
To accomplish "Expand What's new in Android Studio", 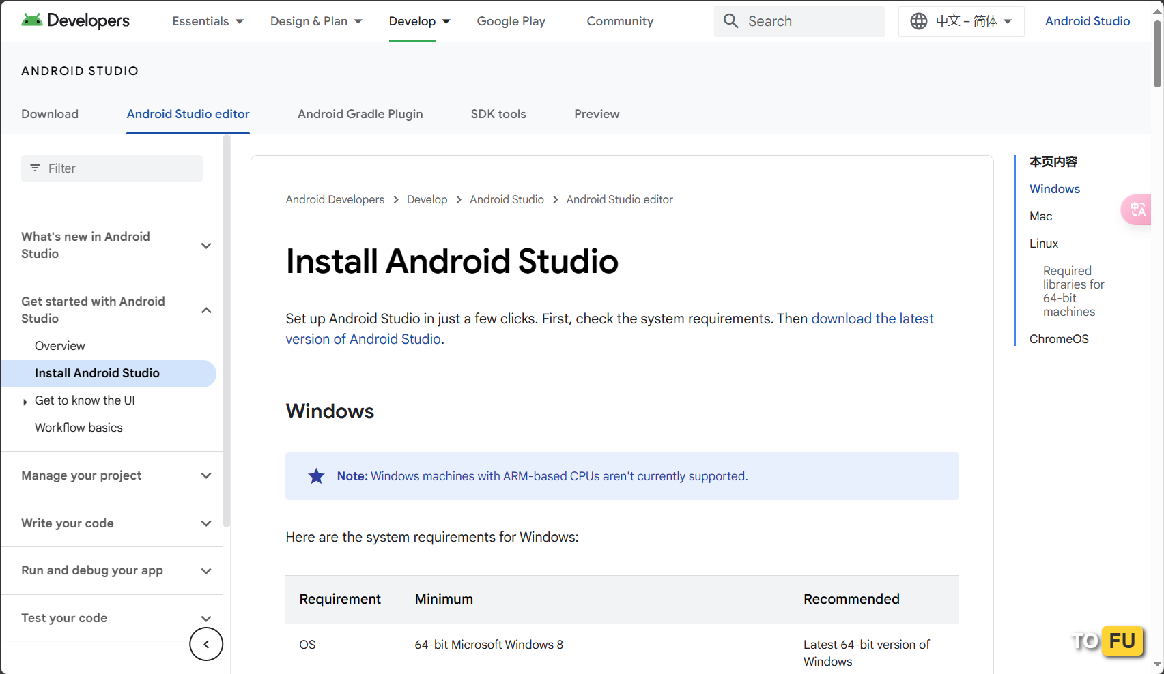I will tap(206, 246).
